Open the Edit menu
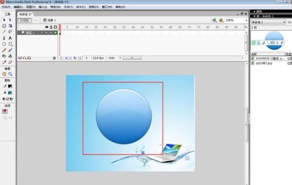 pos(18,7)
